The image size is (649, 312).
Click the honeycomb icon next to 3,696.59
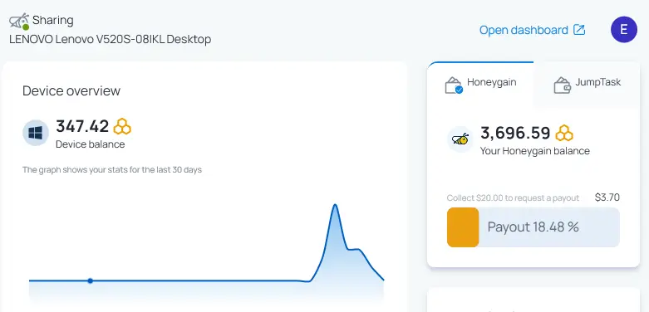[x=564, y=133]
